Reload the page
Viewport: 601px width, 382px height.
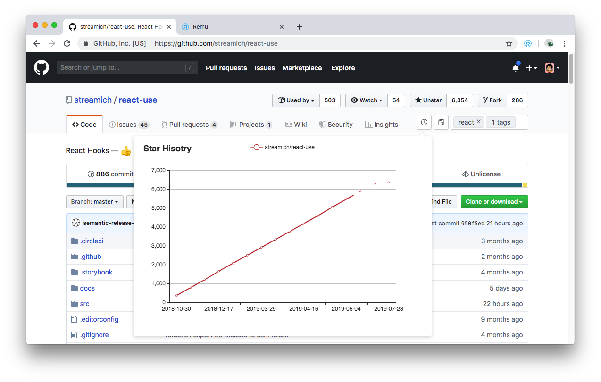click(67, 43)
